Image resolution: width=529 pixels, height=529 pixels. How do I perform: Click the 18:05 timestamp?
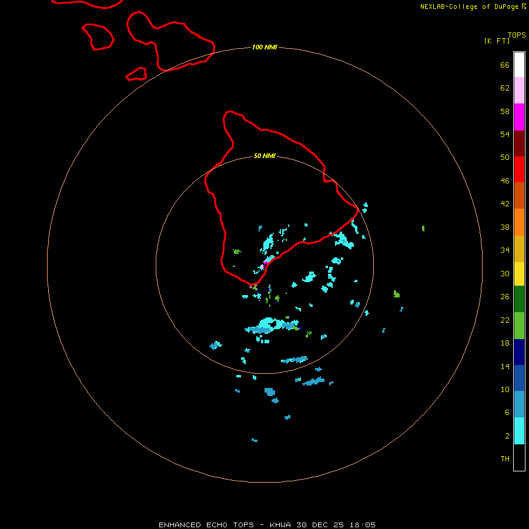pos(362,525)
